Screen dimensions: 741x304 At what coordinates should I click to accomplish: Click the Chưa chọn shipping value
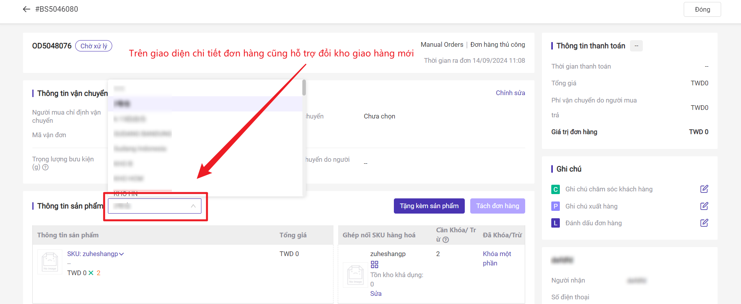[379, 116]
